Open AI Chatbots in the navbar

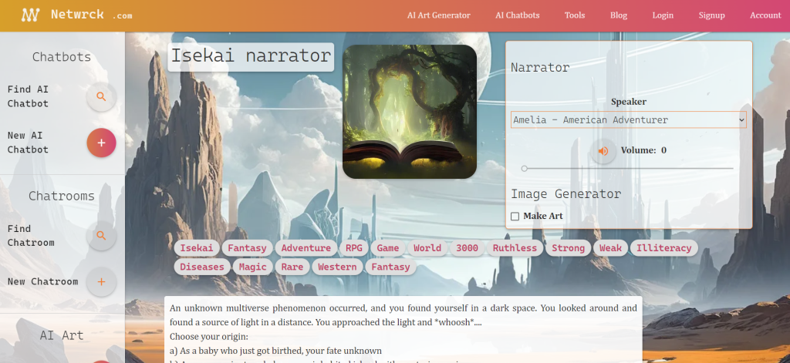pyautogui.click(x=517, y=15)
